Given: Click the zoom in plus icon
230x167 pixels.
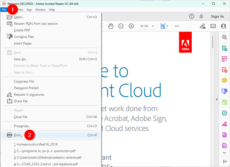Looking at the screenshot, I should (x=131, y=26).
